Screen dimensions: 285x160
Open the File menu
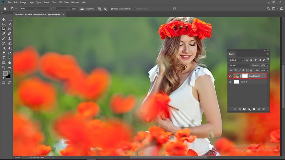10,2
